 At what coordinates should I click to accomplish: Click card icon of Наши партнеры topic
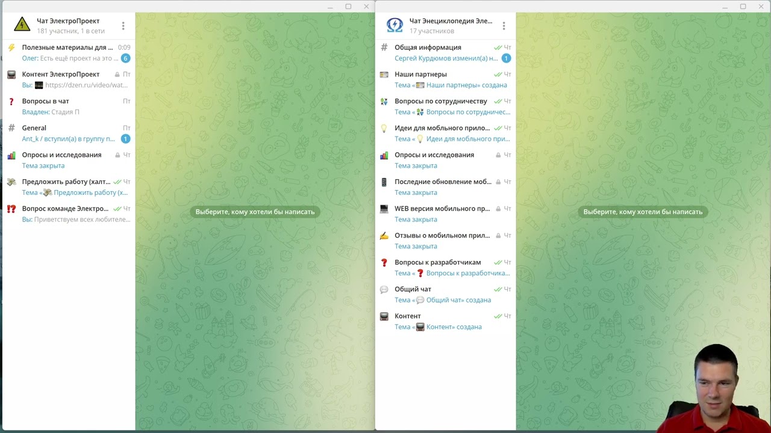point(384,75)
